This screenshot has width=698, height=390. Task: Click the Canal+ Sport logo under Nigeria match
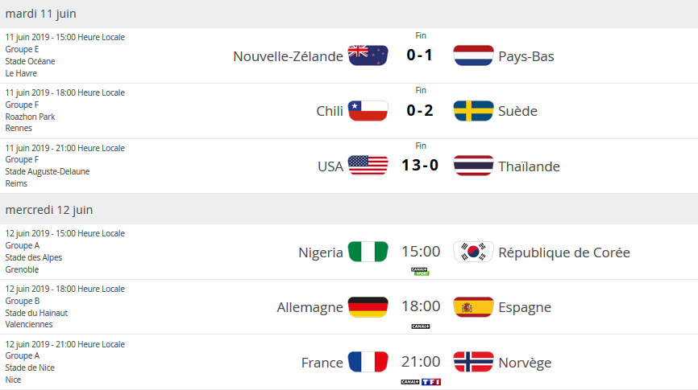pyautogui.click(x=420, y=271)
